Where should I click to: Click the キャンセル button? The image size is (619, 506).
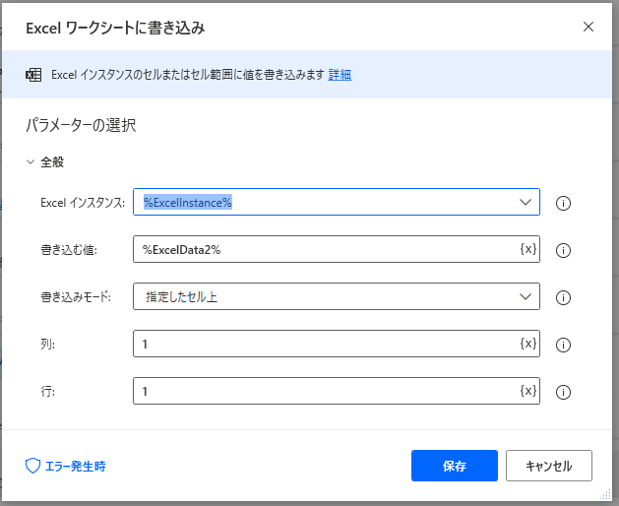tap(549, 466)
